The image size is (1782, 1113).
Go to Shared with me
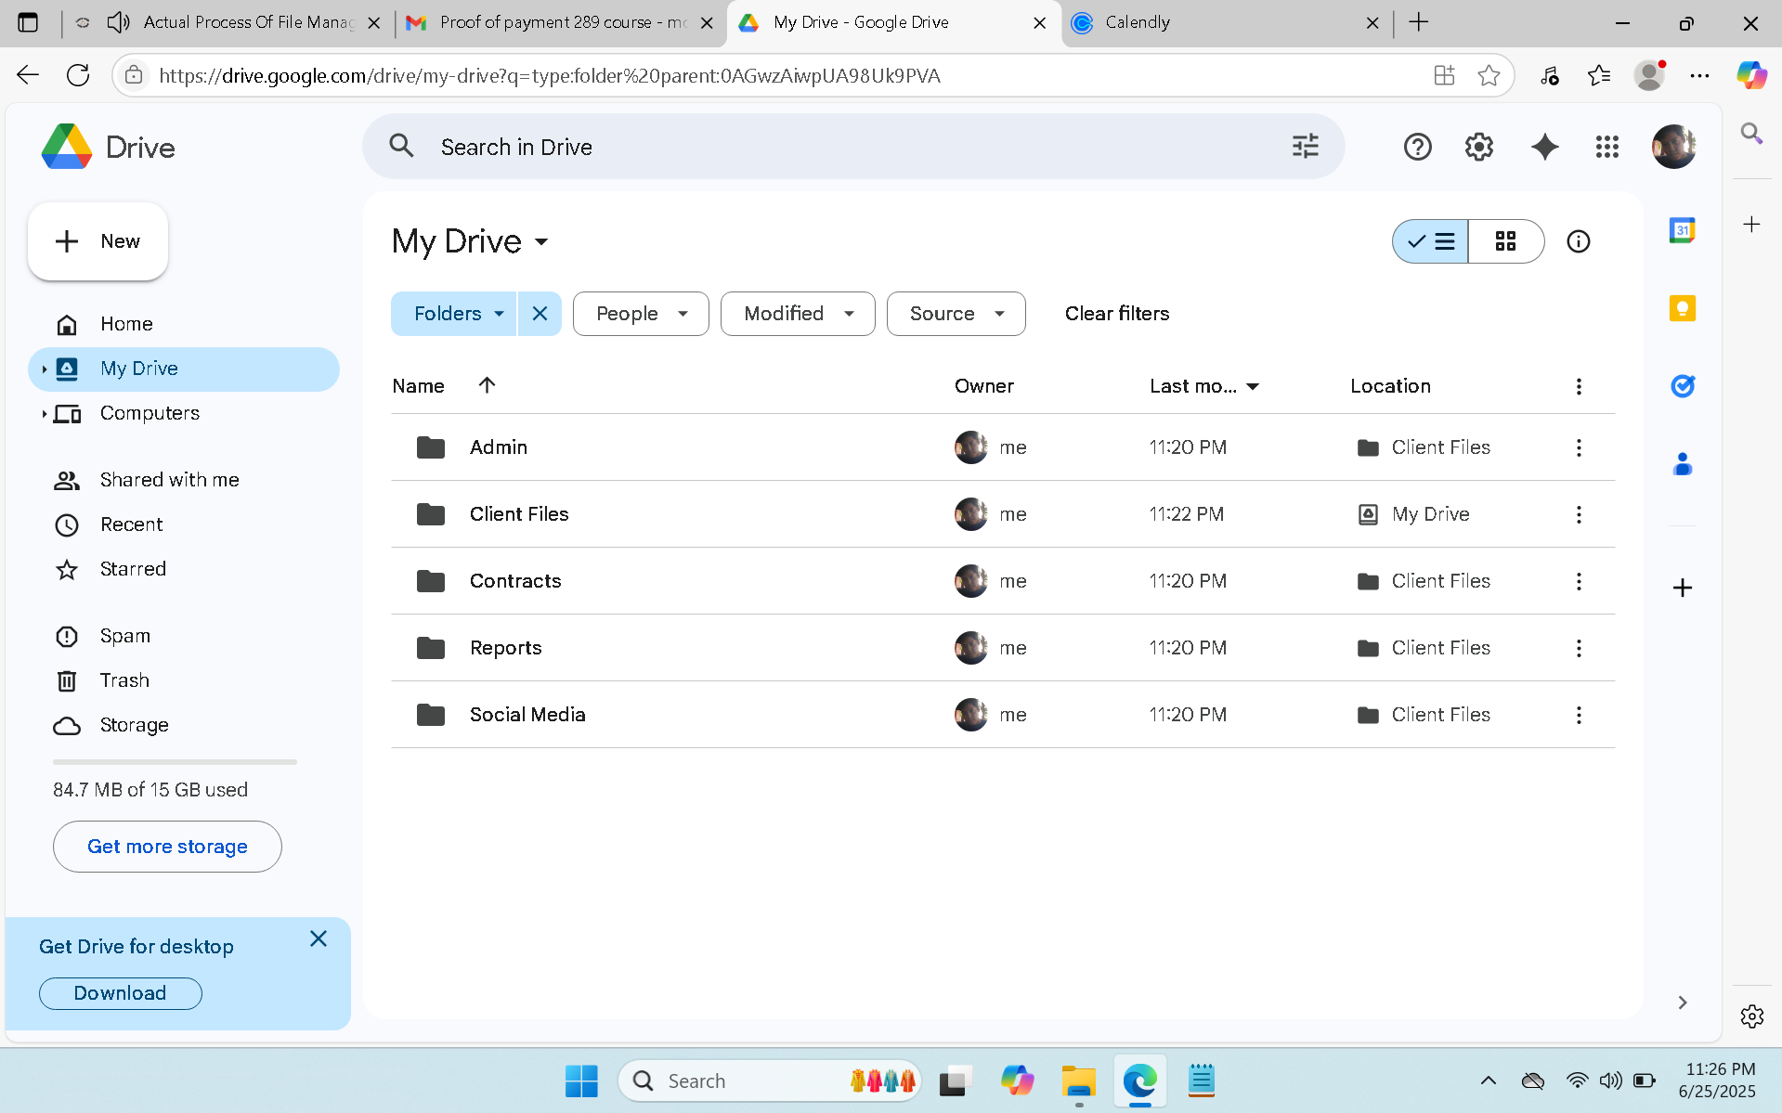169,480
